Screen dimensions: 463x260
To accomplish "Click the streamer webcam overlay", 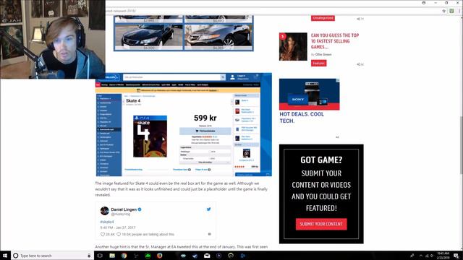I will coord(53,39).
